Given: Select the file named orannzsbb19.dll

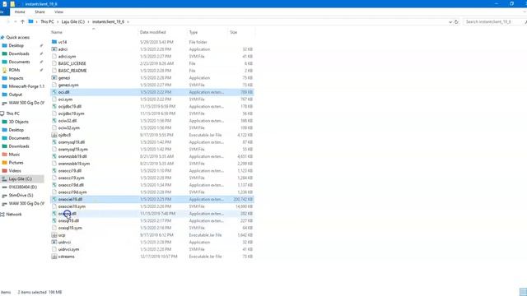Looking at the screenshot, I should [72, 156].
